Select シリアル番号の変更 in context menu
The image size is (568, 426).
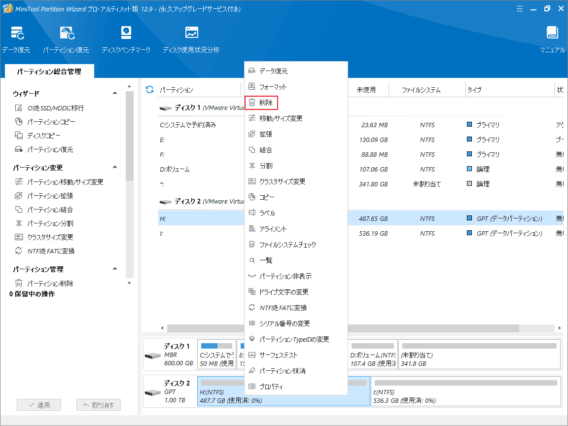(x=296, y=323)
